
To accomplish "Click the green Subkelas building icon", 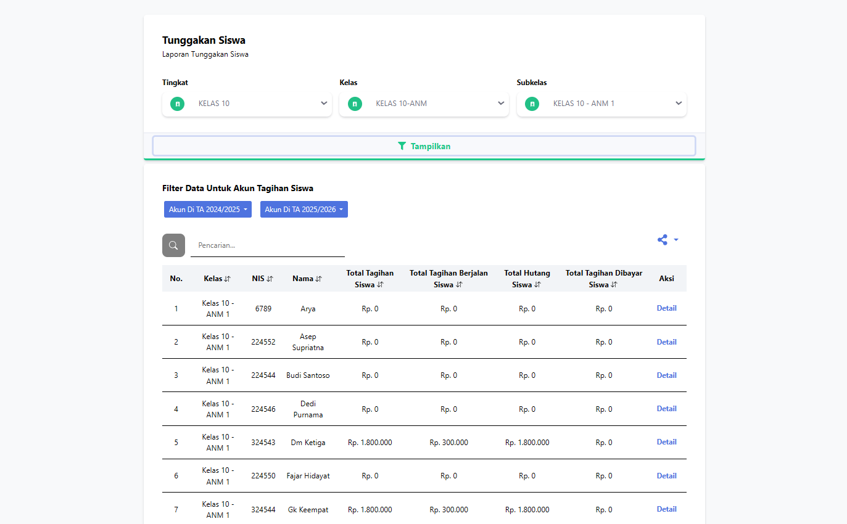I will coord(532,104).
